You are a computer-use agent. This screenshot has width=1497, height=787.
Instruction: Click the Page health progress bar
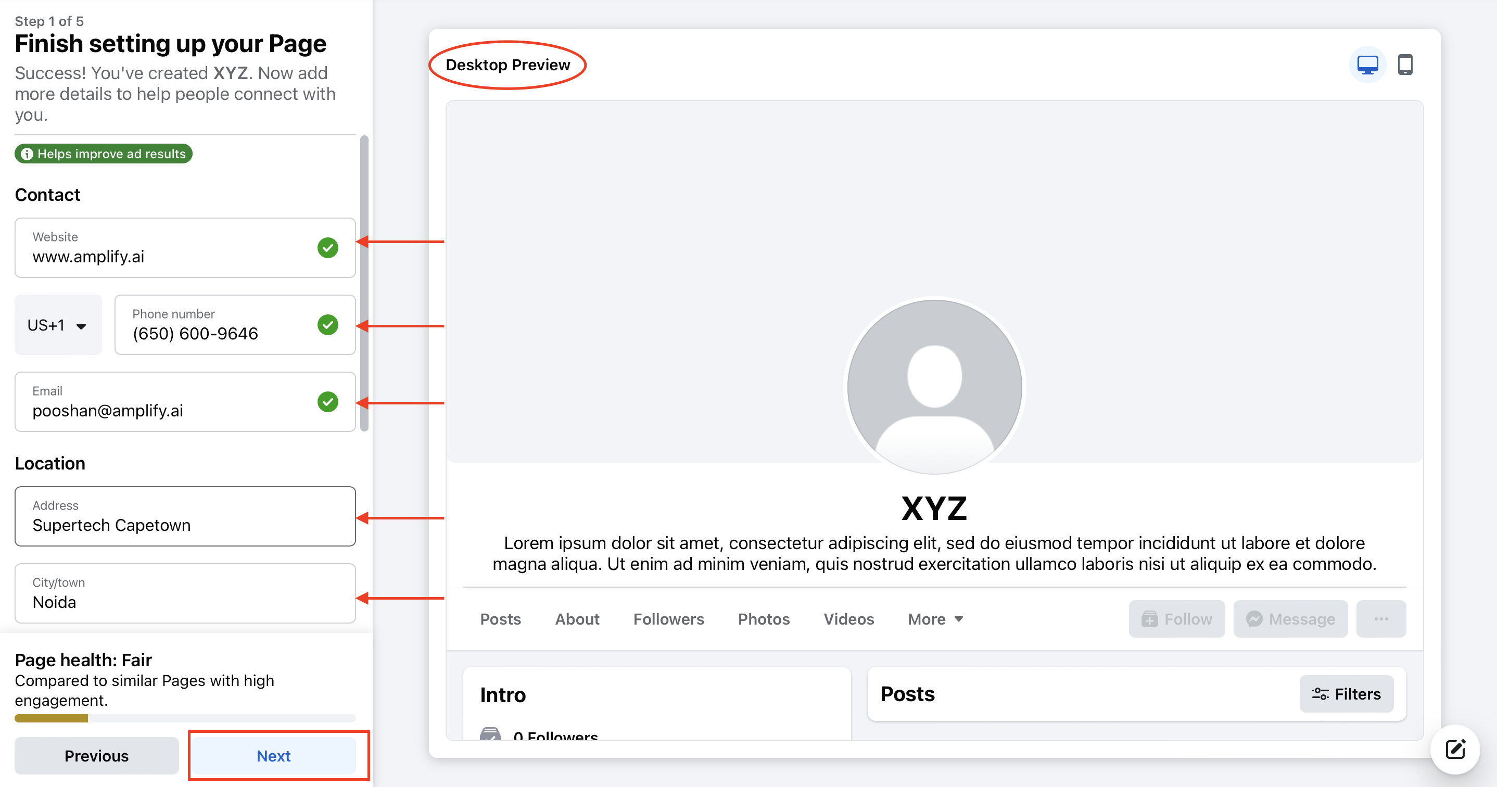click(x=185, y=718)
